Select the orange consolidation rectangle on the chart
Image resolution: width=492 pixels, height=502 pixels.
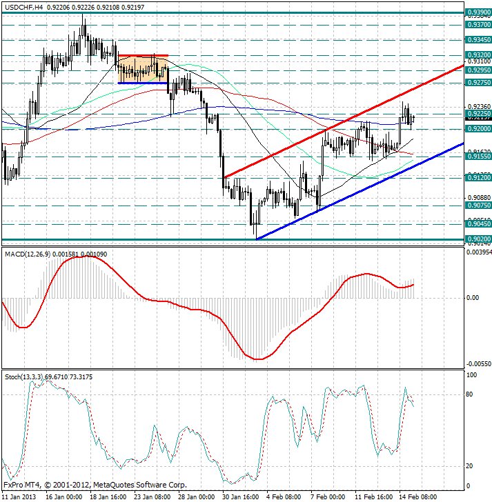pos(143,70)
